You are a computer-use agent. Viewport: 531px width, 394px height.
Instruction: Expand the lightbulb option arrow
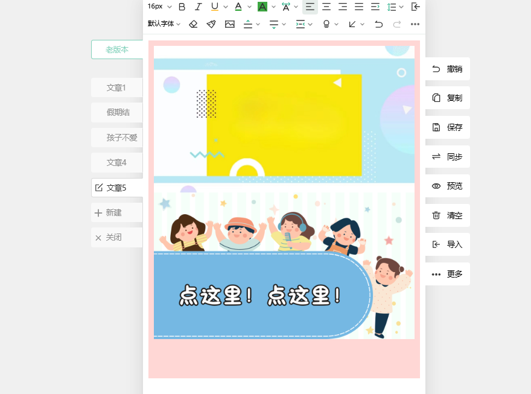pos(336,24)
